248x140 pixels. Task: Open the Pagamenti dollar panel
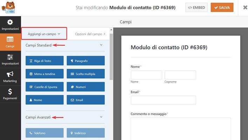coord(10,94)
